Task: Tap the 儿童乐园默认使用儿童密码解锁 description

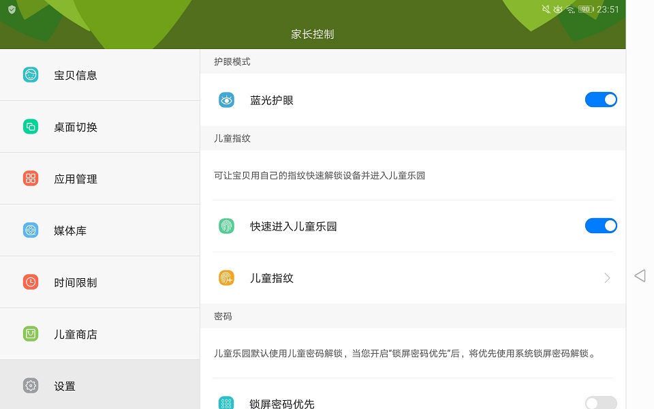Action: (405, 354)
